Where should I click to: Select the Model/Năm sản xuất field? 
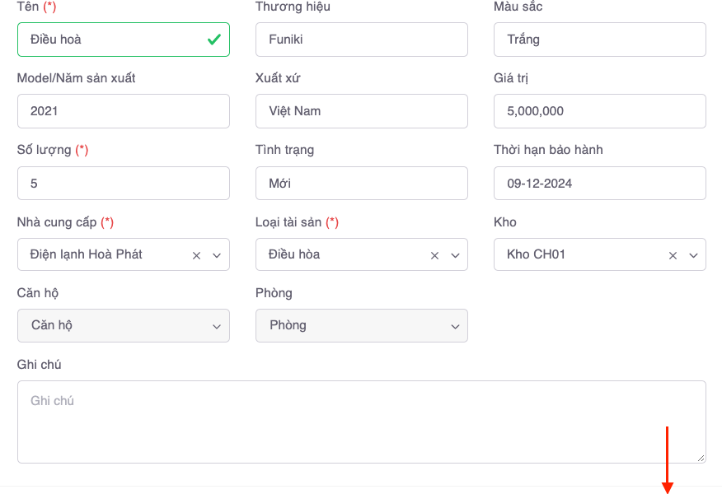coord(123,111)
